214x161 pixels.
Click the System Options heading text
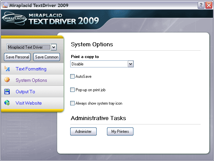[x=92, y=44]
